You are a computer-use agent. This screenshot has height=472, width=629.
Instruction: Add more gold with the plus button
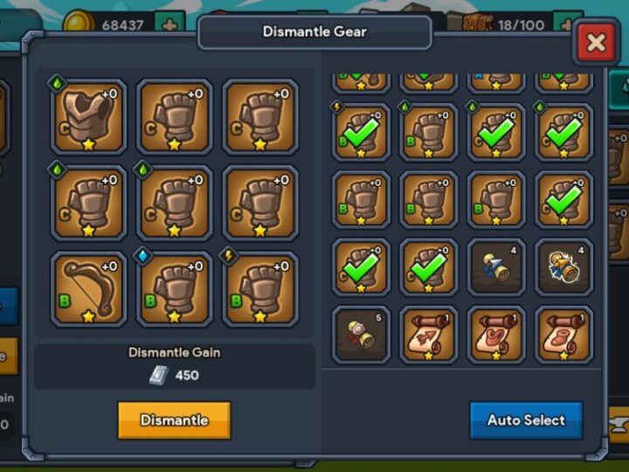pyautogui.click(x=169, y=24)
